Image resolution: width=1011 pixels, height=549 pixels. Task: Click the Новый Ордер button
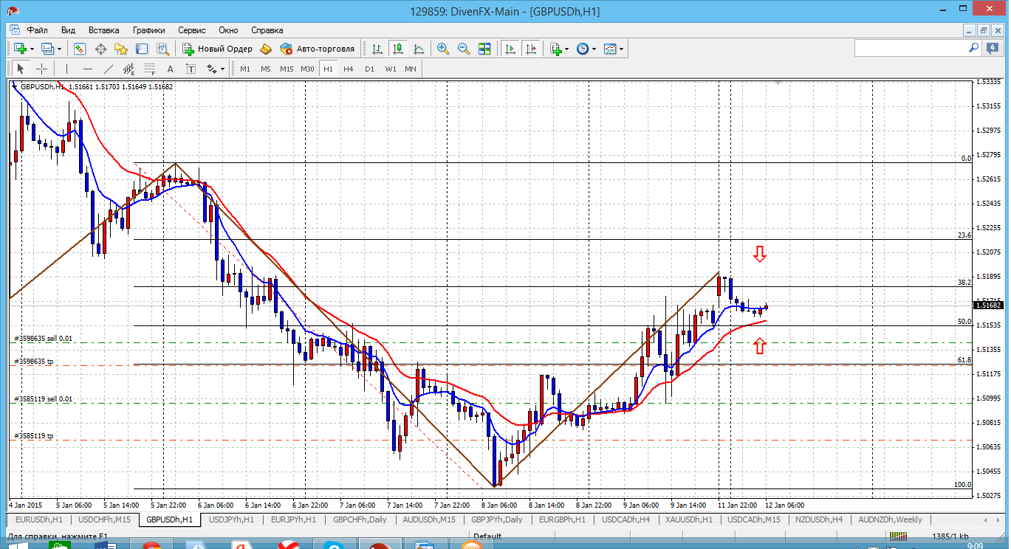pos(218,49)
